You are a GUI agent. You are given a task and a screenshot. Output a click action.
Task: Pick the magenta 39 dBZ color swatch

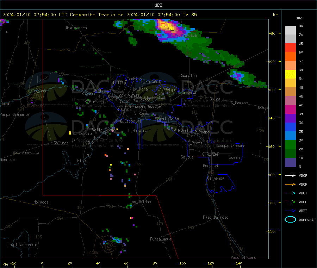(290, 109)
